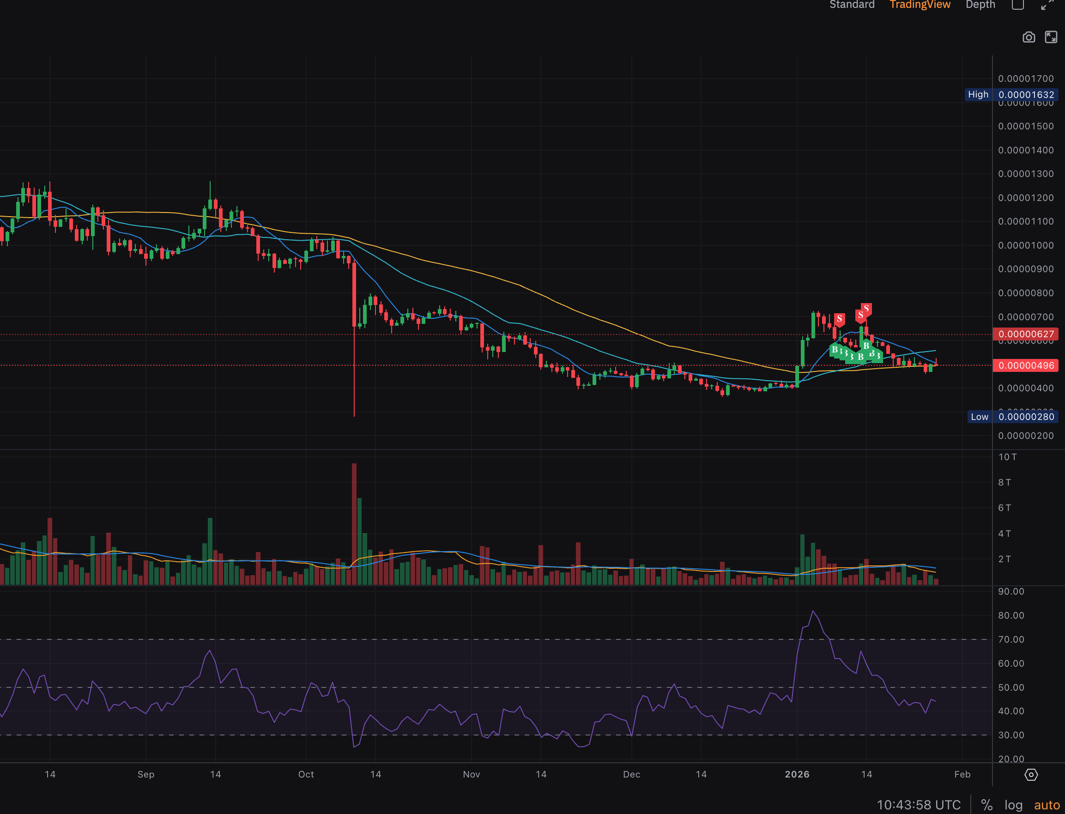
Task: Switch to the Depth chart tab
Action: (980, 5)
